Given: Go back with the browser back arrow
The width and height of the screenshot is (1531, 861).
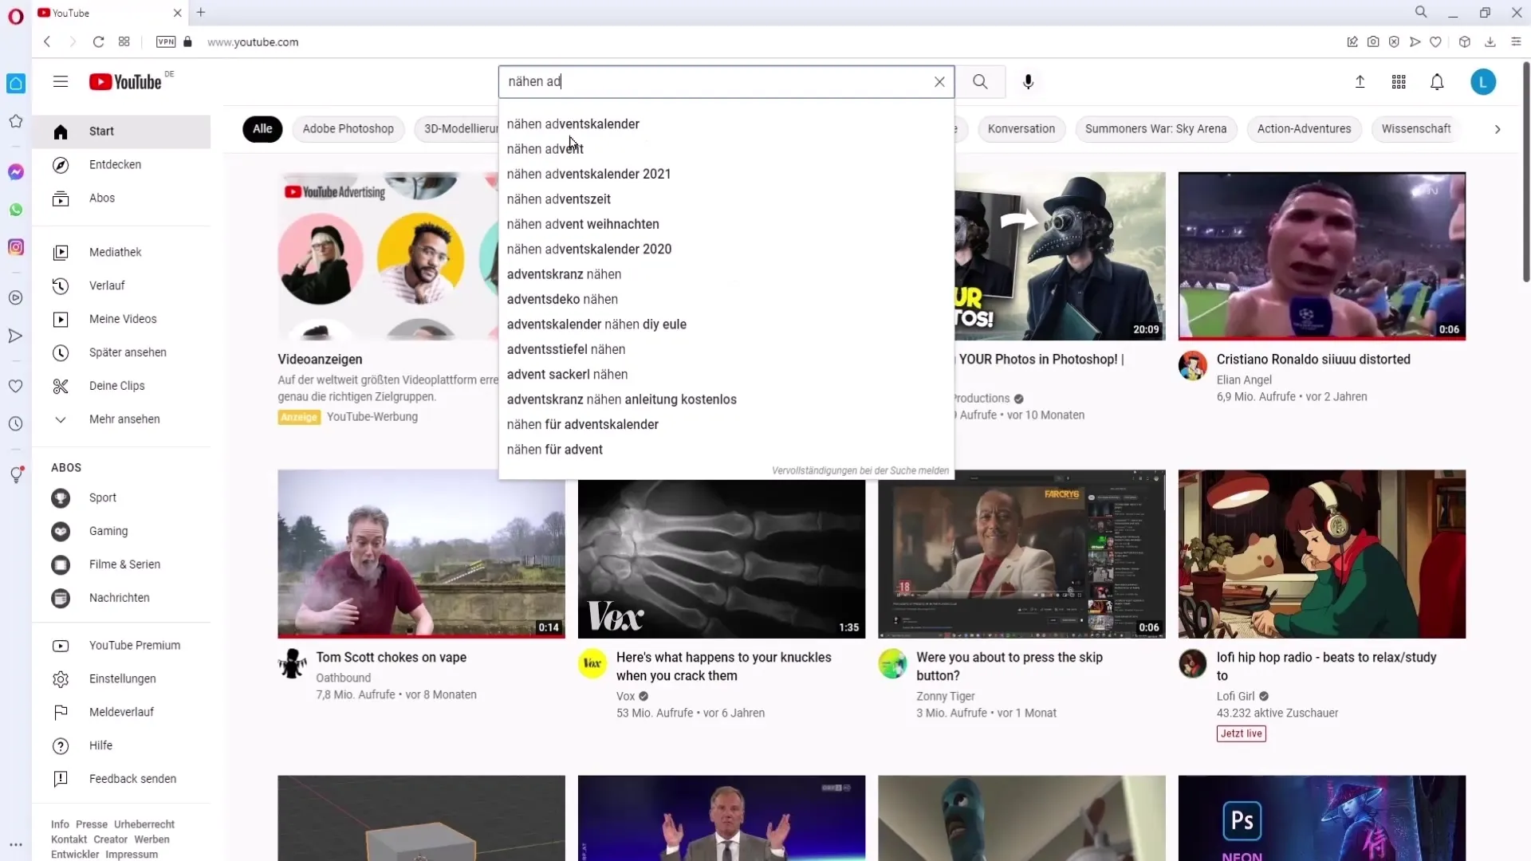Looking at the screenshot, I should point(47,41).
